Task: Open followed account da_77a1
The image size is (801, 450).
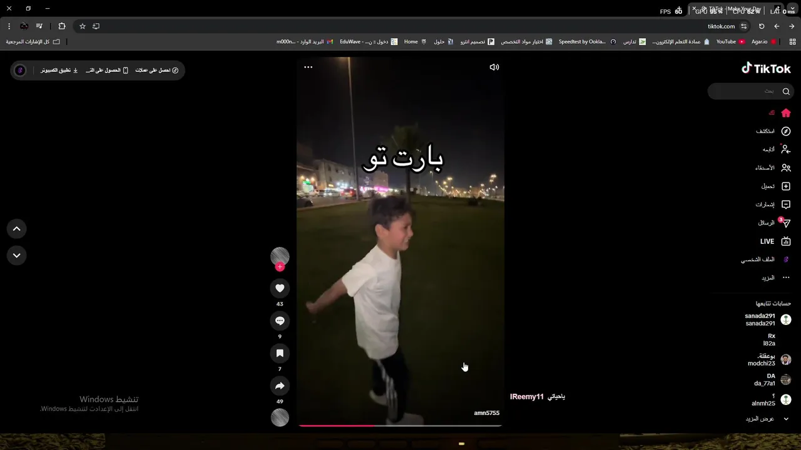Action: click(x=772, y=379)
